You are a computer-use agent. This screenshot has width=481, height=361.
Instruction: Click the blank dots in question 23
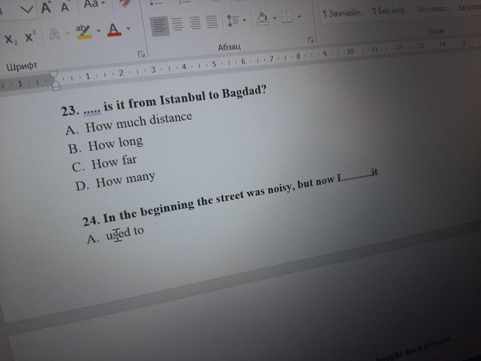(92, 111)
